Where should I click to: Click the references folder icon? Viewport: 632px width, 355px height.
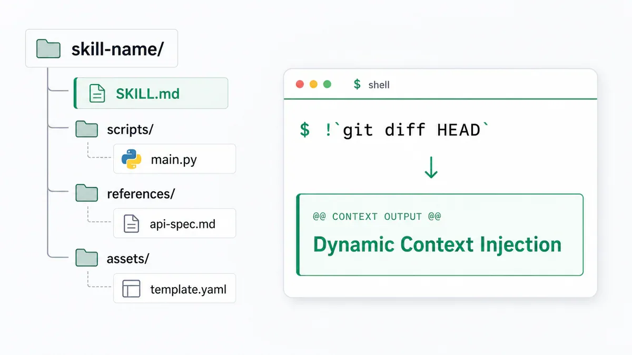[x=87, y=194]
